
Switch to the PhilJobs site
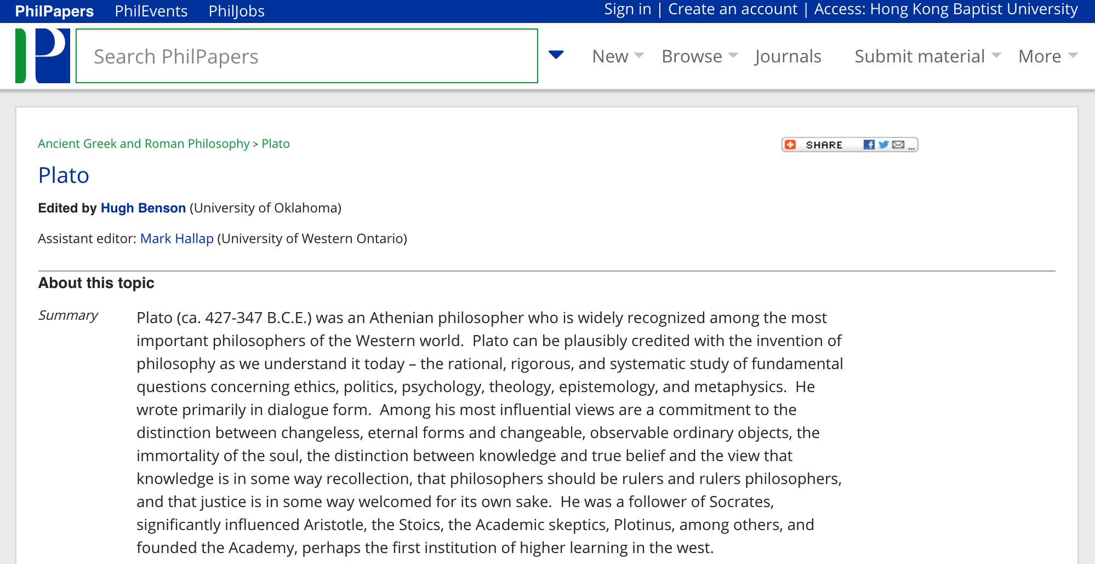pyautogui.click(x=237, y=11)
